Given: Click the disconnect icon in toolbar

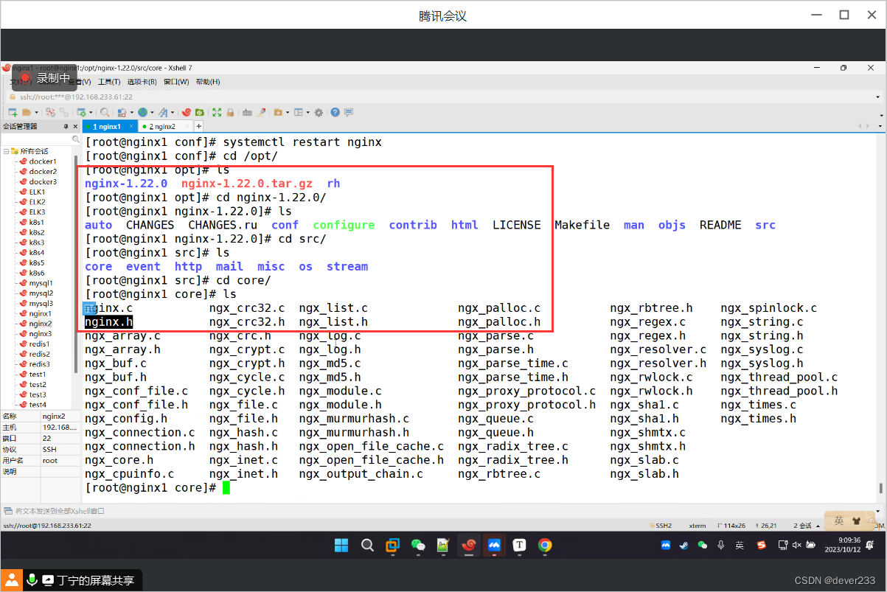Looking at the screenshot, I should pyautogui.click(x=50, y=113).
